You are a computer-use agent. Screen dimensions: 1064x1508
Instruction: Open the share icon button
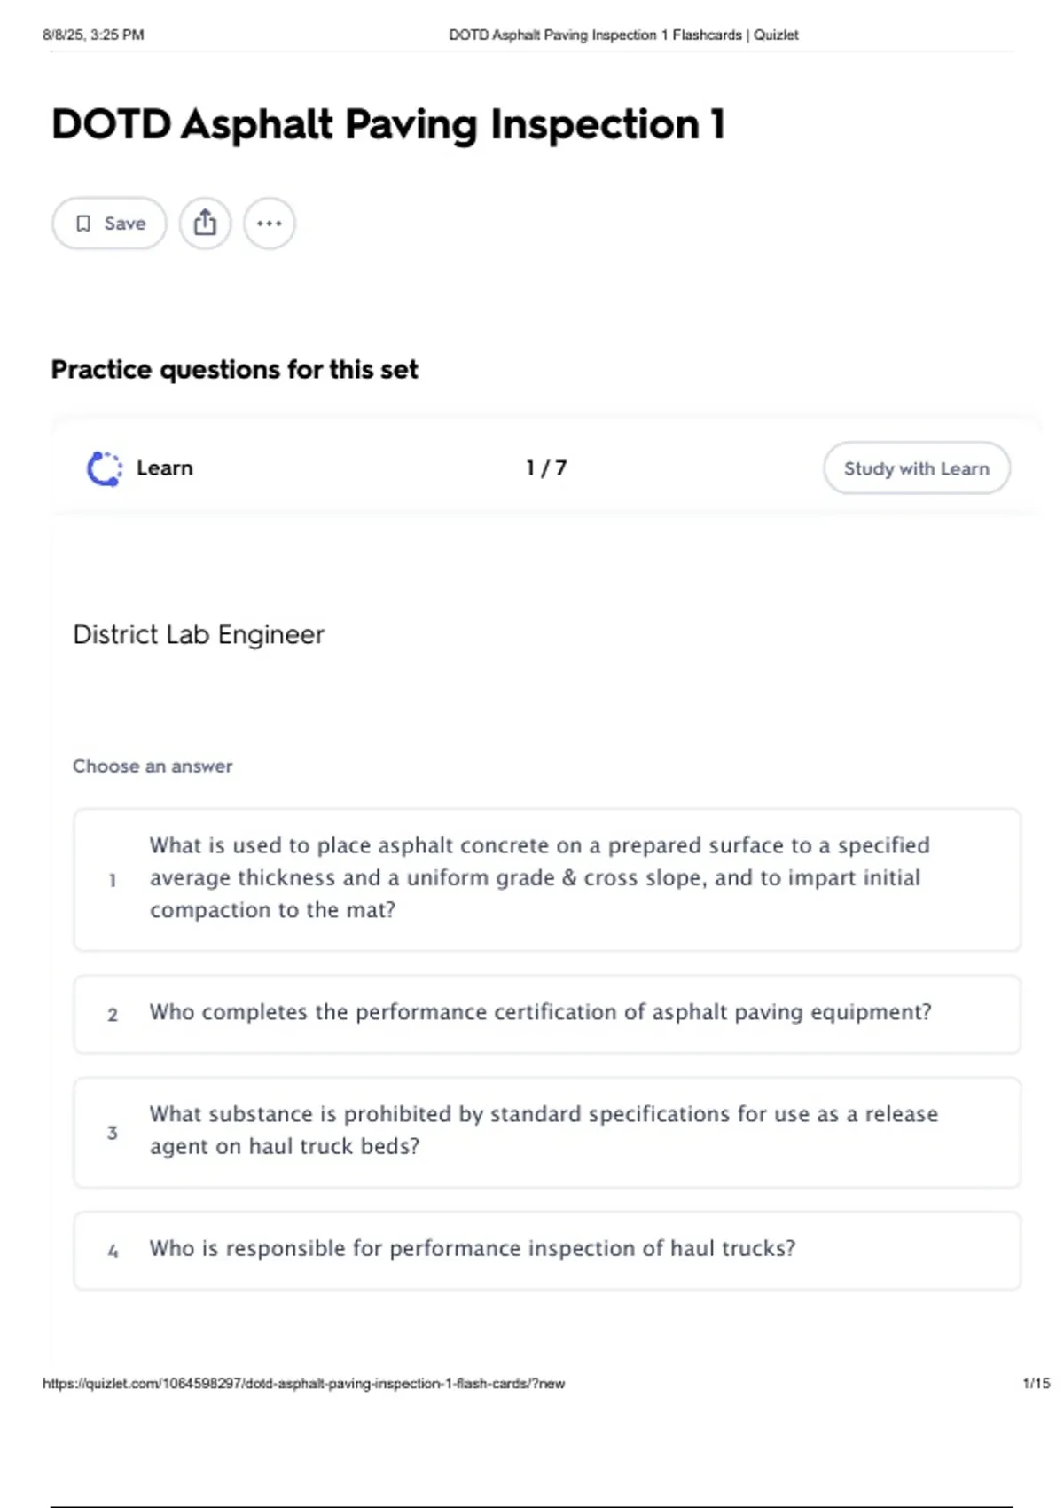pos(205,224)
